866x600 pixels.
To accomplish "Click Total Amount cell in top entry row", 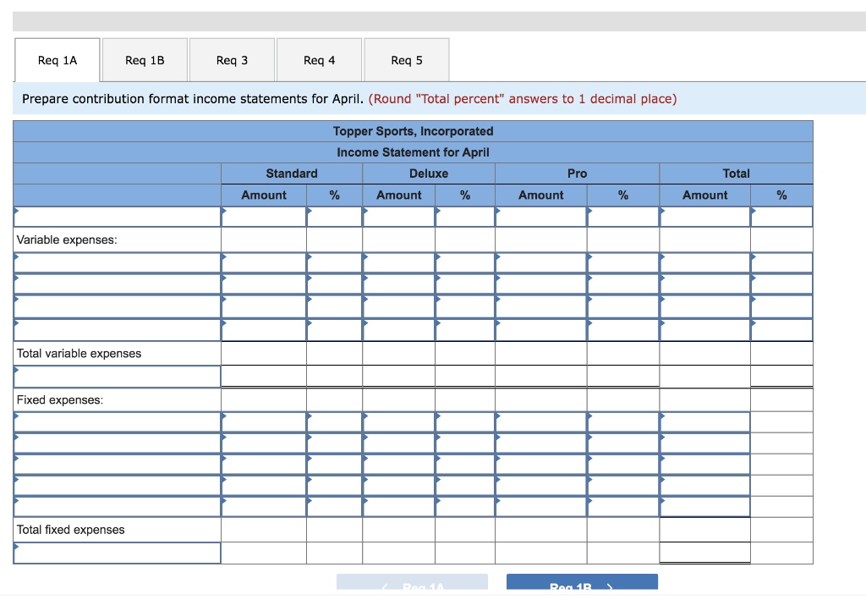I will click(x=705, y=217).
